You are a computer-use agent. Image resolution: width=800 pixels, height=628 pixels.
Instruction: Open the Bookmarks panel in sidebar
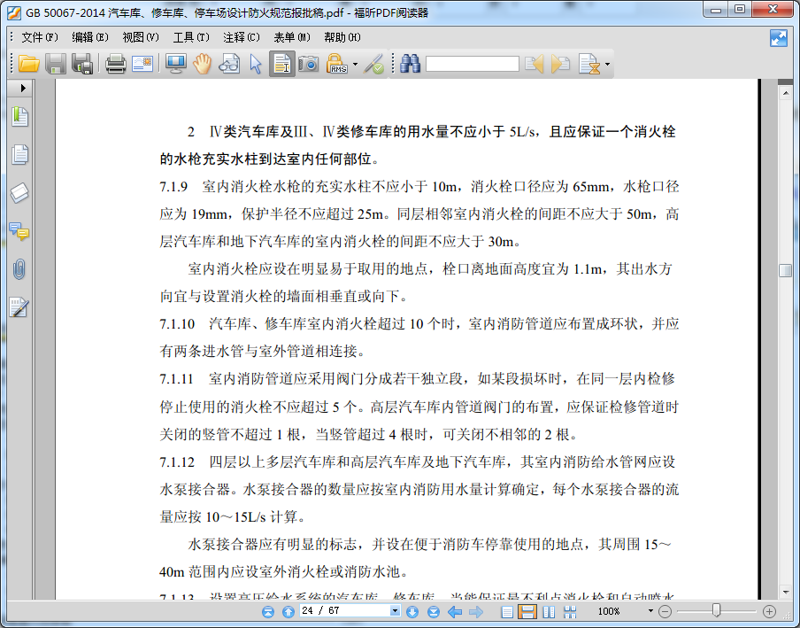tap(19, 117)
